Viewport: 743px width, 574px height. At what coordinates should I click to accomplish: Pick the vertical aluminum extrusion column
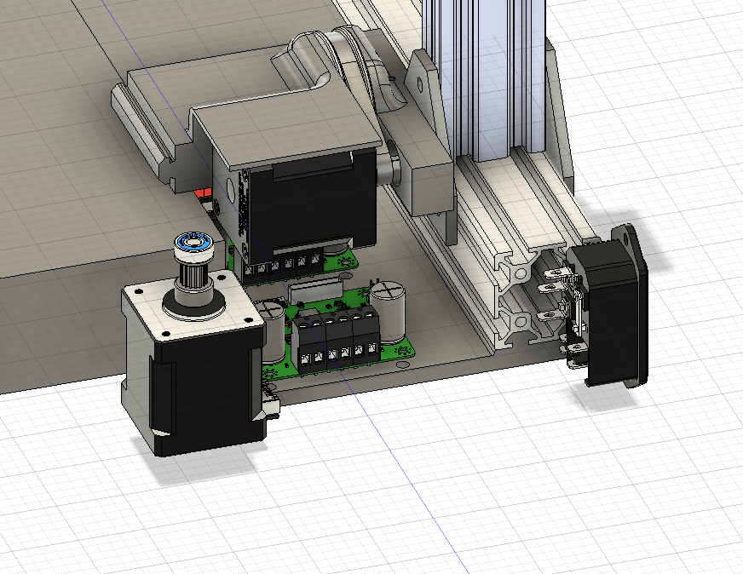[x=486, y=77]
